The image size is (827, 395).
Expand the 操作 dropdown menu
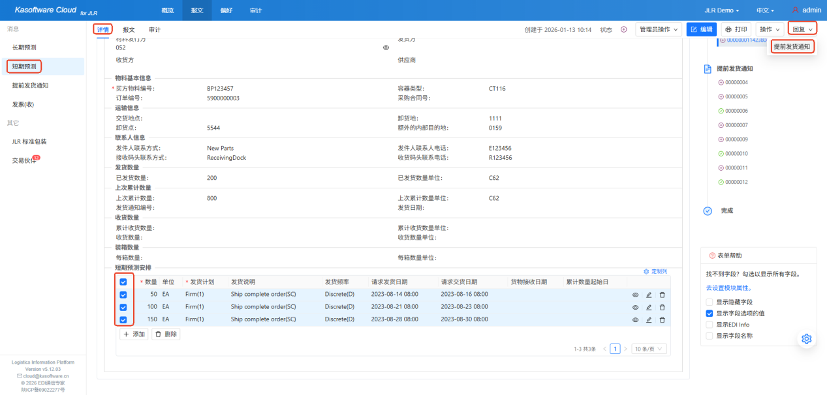[770, 29]
